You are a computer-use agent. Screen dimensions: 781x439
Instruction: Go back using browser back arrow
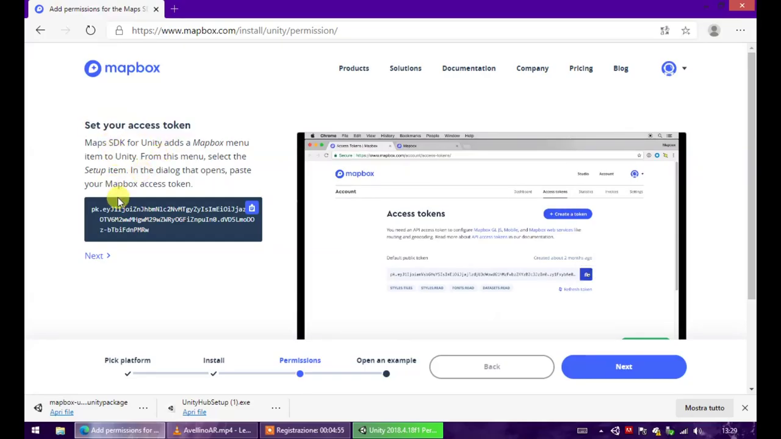click(x=40, y=30)
